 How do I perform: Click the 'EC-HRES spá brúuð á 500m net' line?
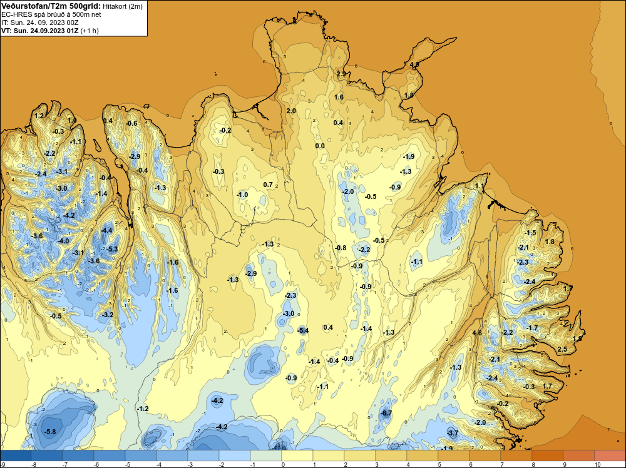pos(51,14)
